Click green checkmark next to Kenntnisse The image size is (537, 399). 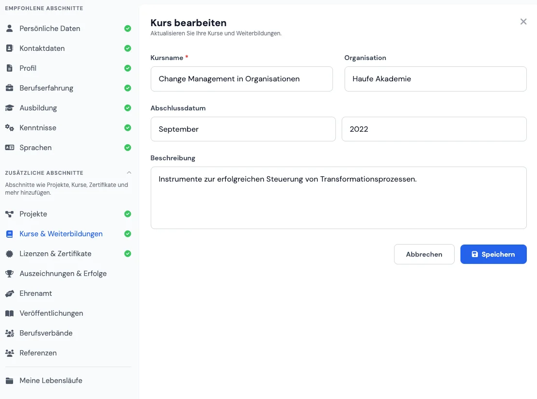click(x=128, y=128)
